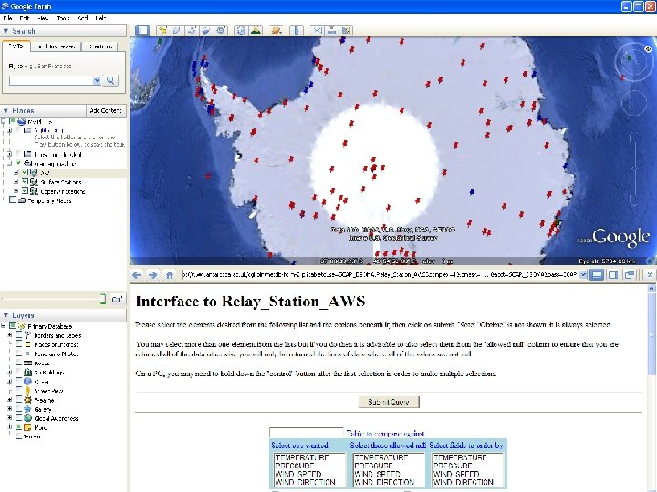Enable the Weather layer checkbox
This screenshot has height=492, width=657.
coord(18,400)
